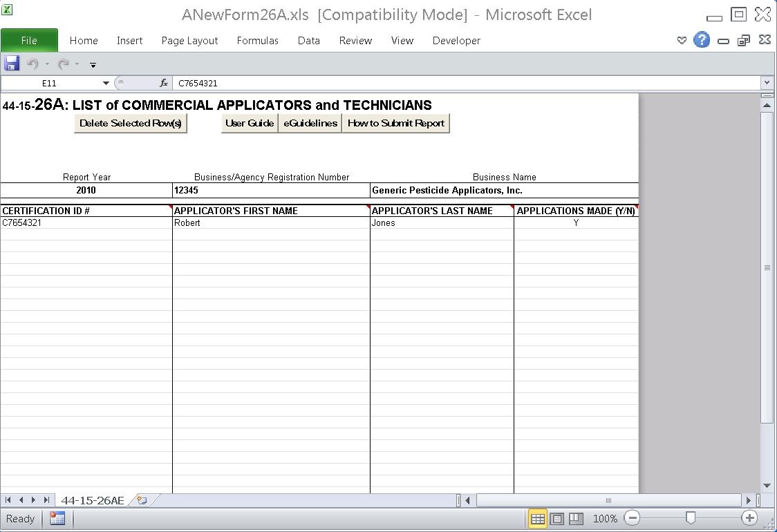Select the first name cell Robert

click(x=271, y=223)
